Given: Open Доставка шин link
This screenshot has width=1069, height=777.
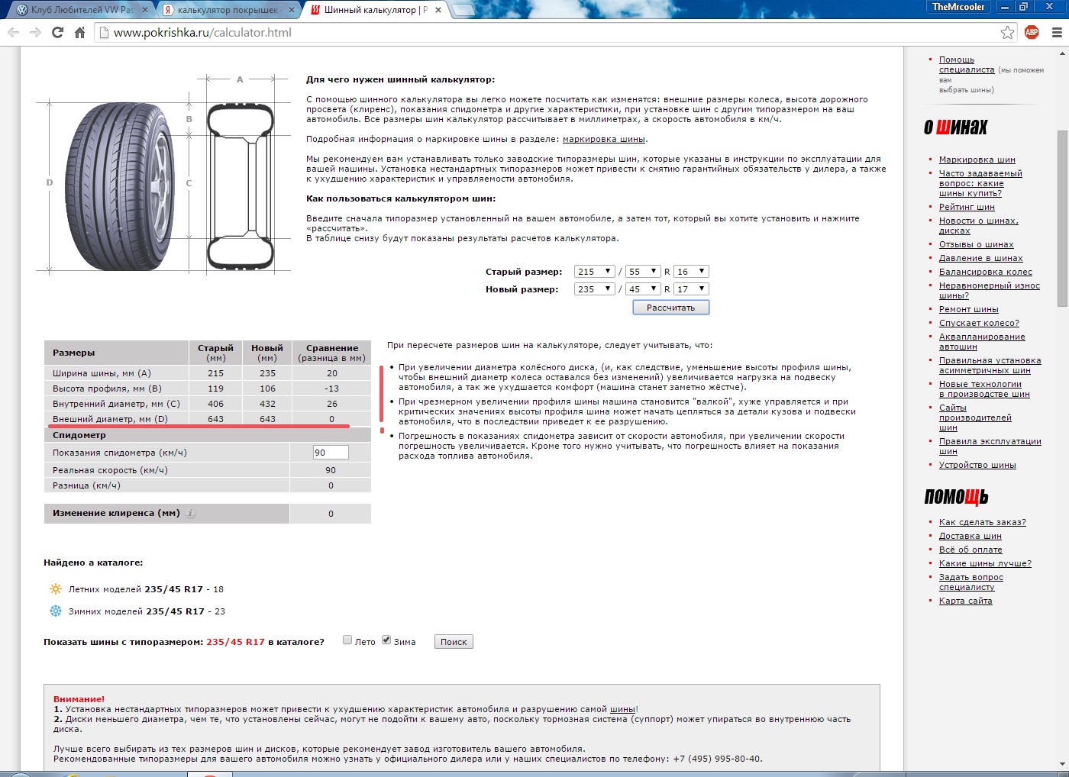Looking at the screenshot, I should [970, 536].
